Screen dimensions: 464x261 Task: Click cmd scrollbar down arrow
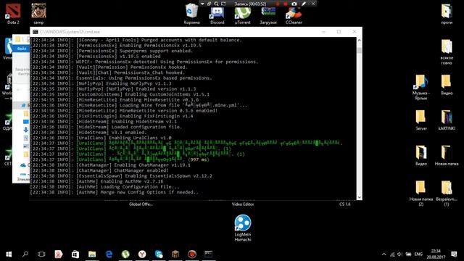tap(359, 196)
